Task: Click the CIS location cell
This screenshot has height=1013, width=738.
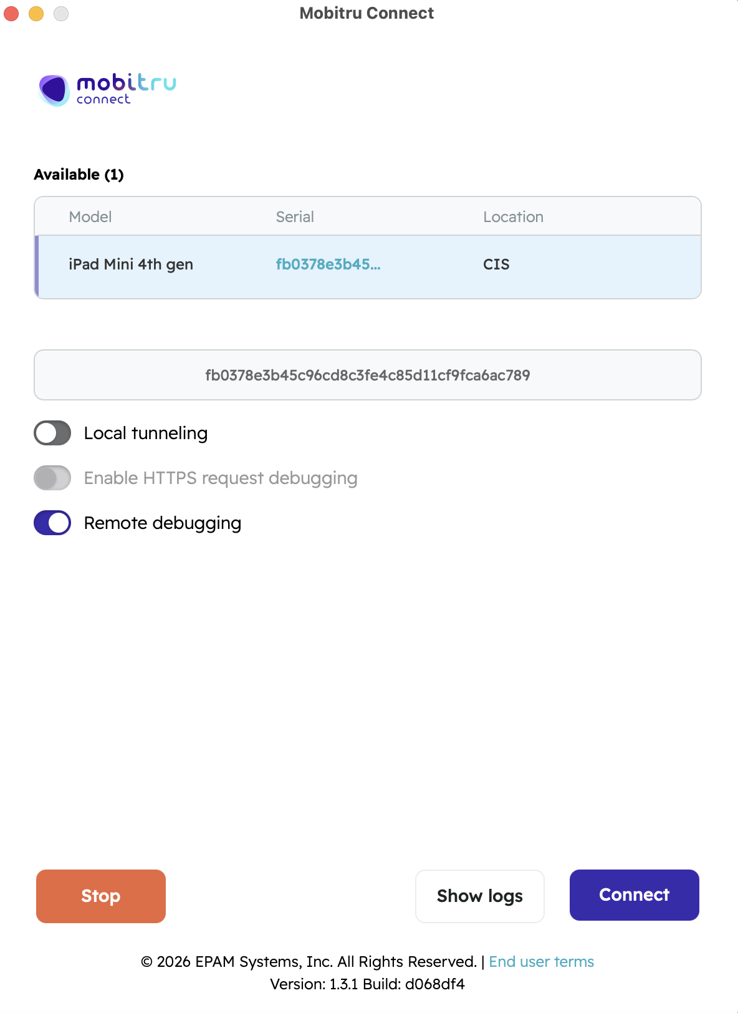Action: [x=496, y=264]
